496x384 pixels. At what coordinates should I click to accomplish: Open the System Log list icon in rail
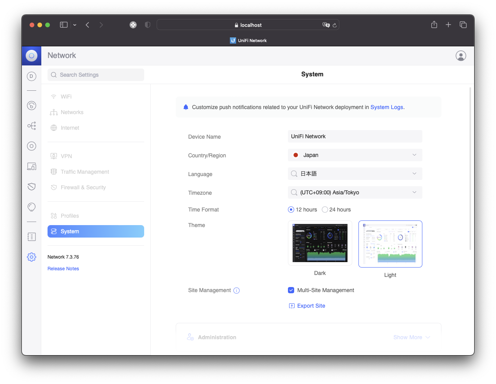32,237
